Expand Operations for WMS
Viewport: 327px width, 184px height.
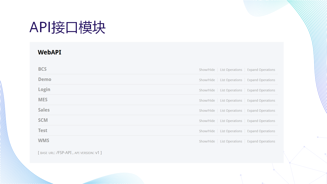click(261, 141)
